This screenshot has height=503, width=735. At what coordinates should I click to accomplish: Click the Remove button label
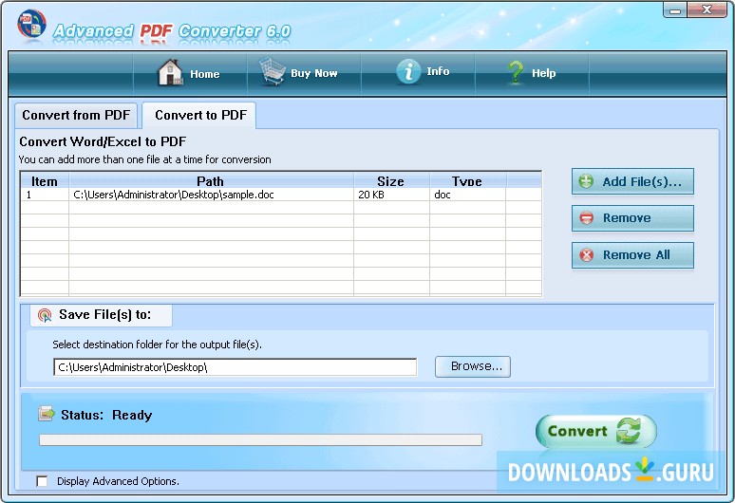[x=627, y=217]
